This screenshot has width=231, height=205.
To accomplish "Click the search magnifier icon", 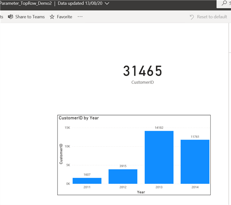I will click(x=224, y=3).
